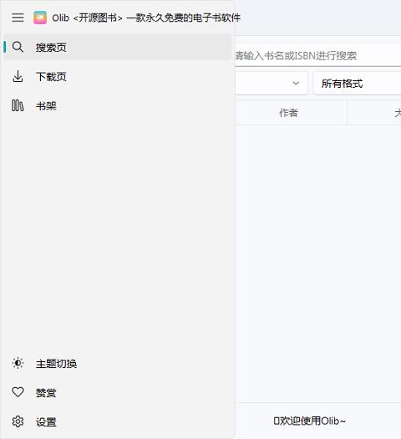Image resolution: width=401 pixels, height=439 pixels.
Task: Open 设置 settings page
Action: 118,421
